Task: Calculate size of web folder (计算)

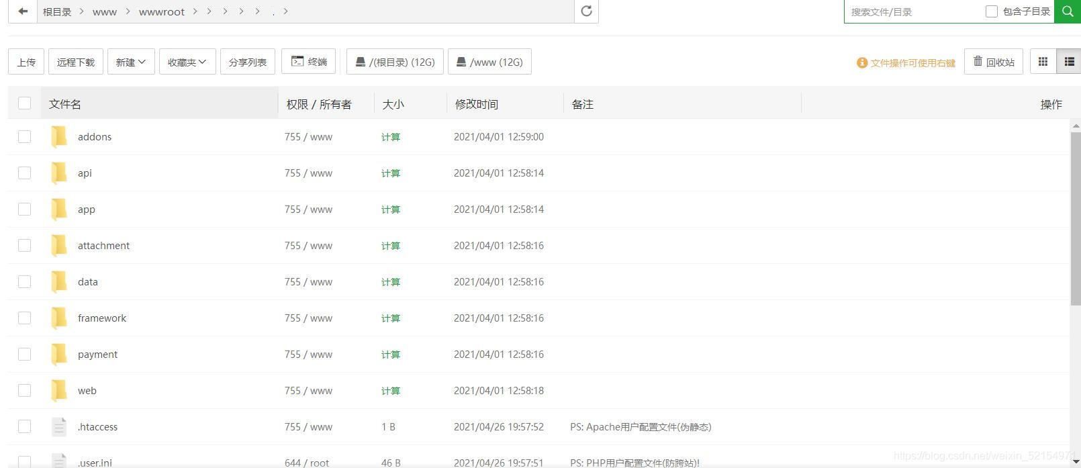Action: (391, 391)
